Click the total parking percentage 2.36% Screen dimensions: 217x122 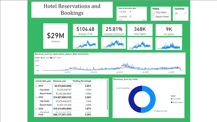[x=88, y=115]
